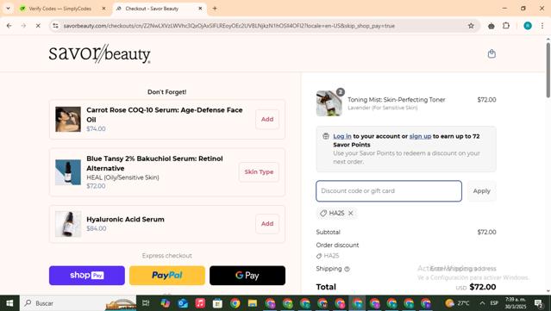Apply the discount code

point(481,191)
